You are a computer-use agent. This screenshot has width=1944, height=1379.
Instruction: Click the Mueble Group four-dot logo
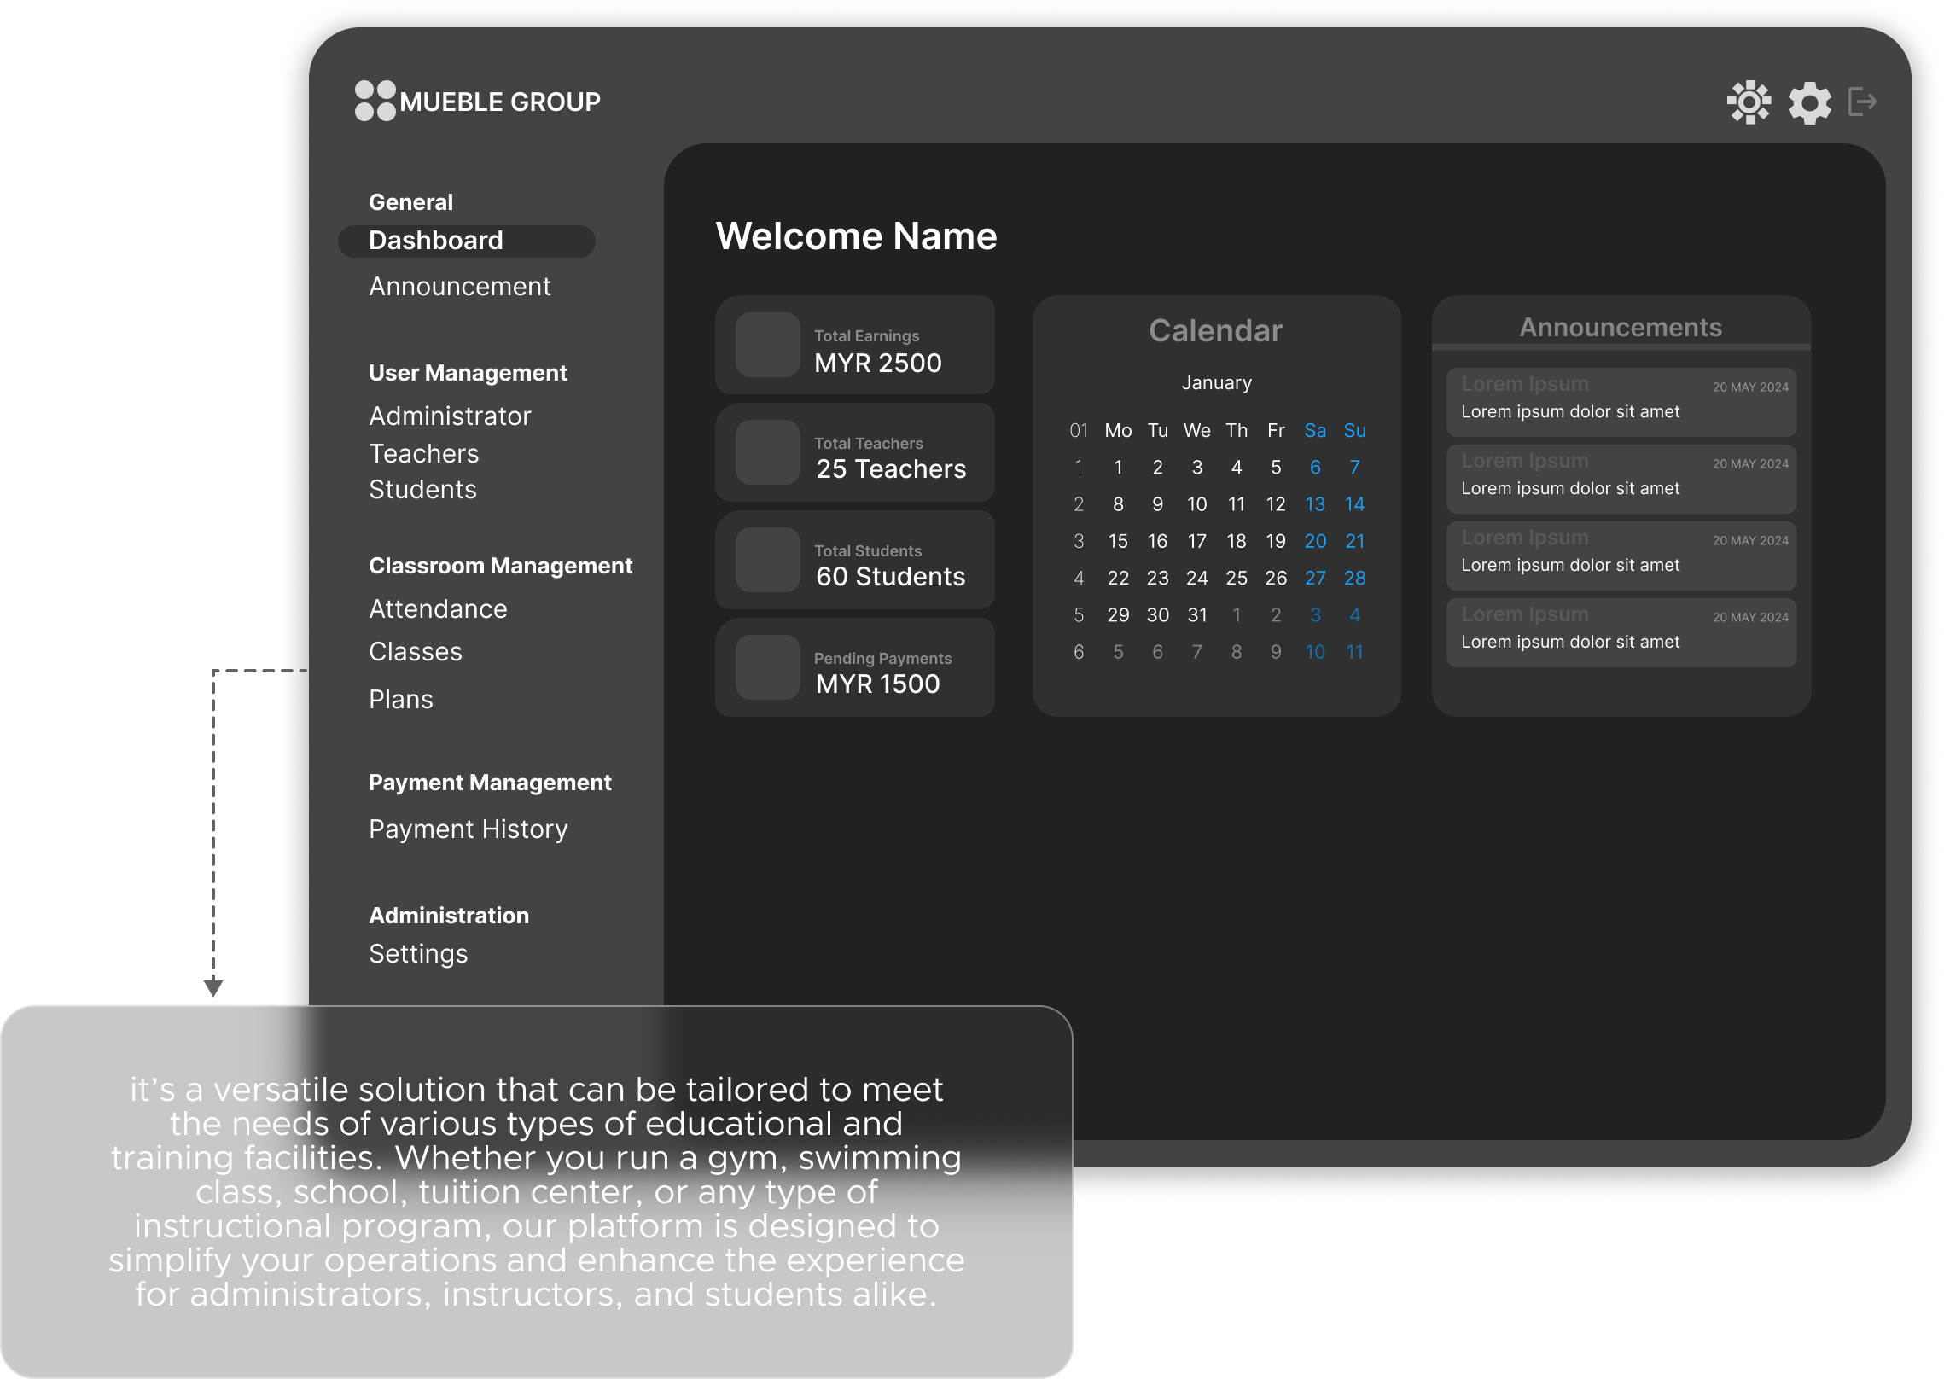click(375, 101)
